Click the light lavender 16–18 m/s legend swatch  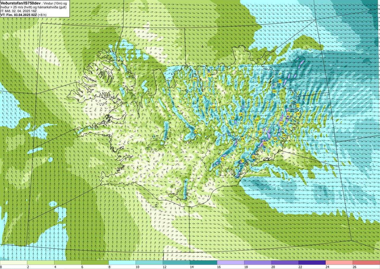[x=231, y=262]
